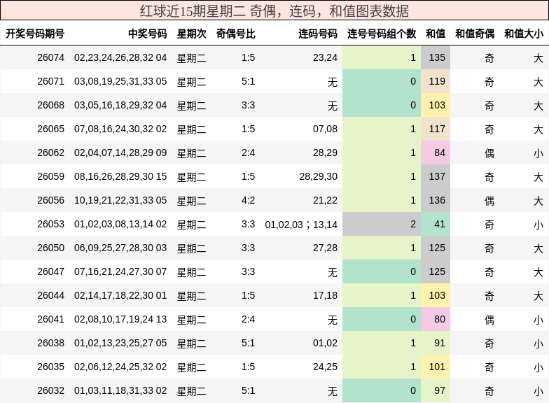Click issue number 26071
The width and height of the screenshot is (549, 403).
coord(50,81)
